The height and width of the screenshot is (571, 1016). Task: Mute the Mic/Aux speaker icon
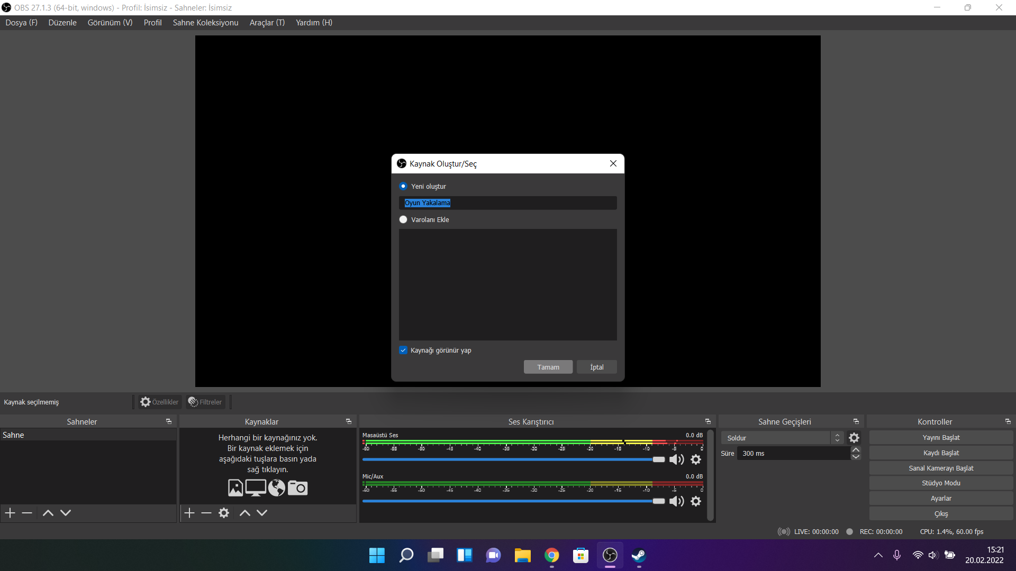point(676,501)
